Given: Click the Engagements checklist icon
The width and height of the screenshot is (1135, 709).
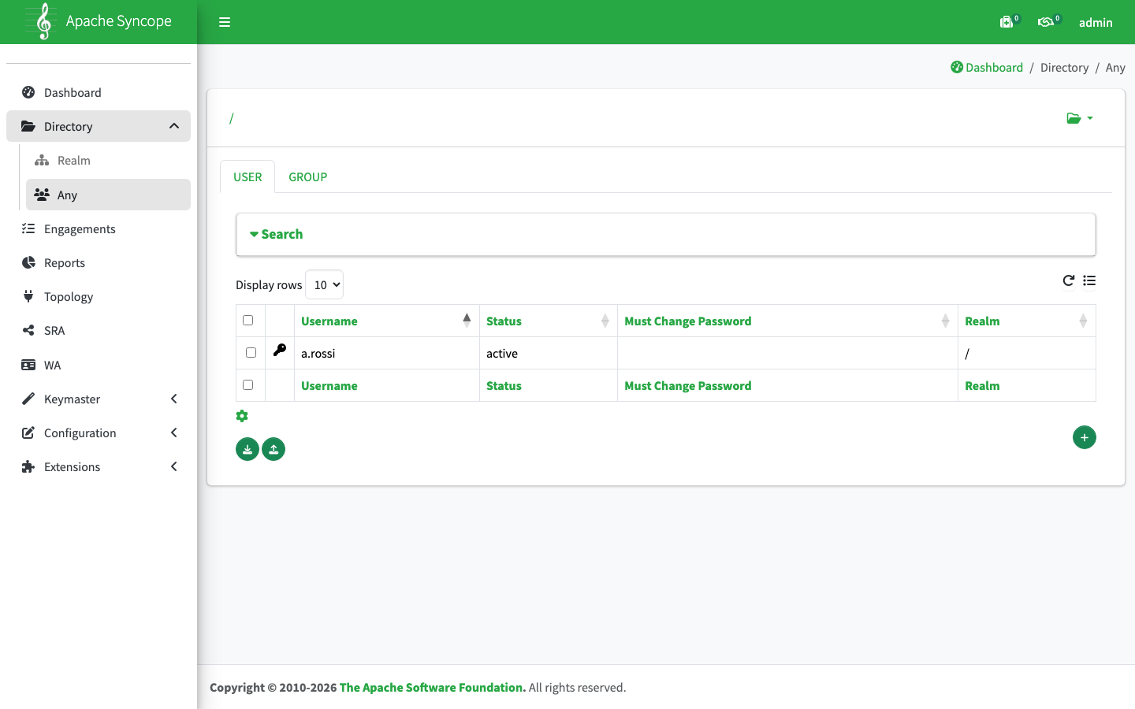Looking at the screenshot, I should point(28,228).
